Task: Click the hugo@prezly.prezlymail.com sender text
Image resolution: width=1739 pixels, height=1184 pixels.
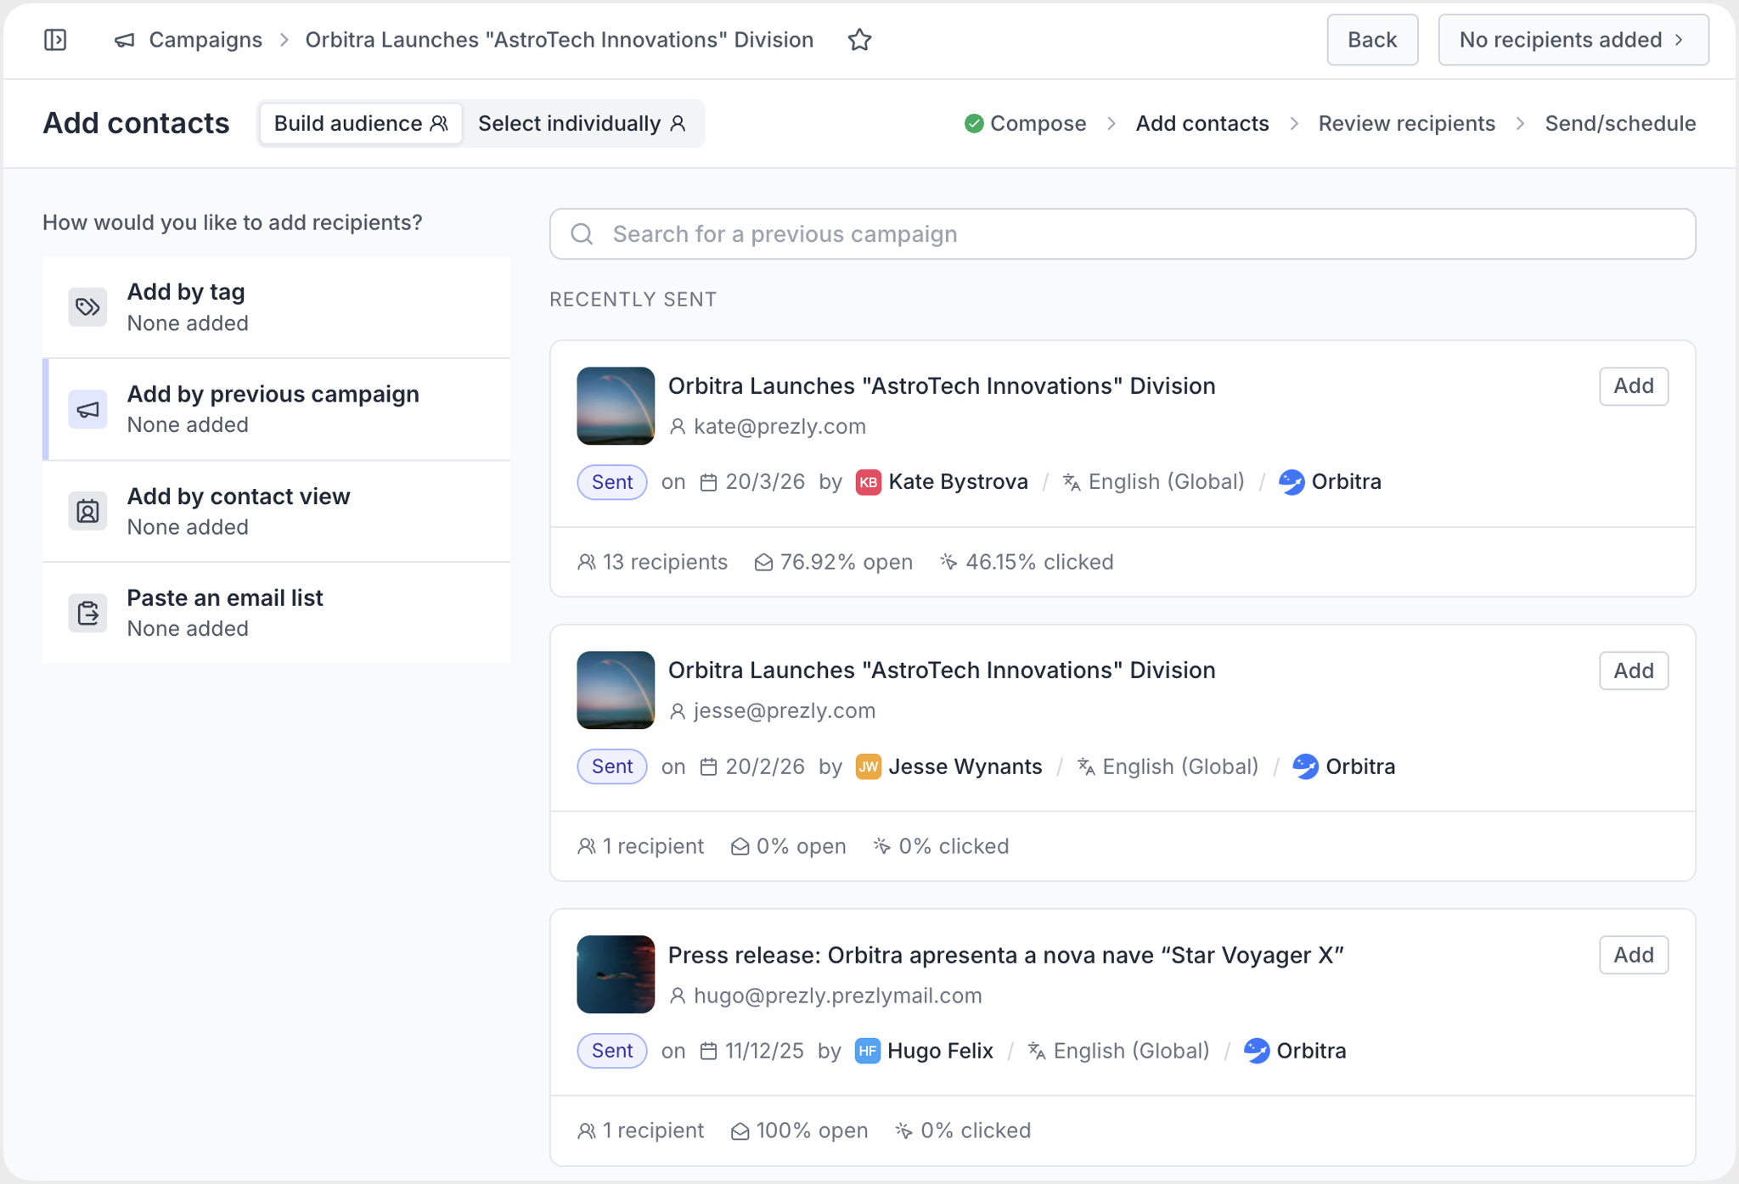Action: tap(837, 996)
